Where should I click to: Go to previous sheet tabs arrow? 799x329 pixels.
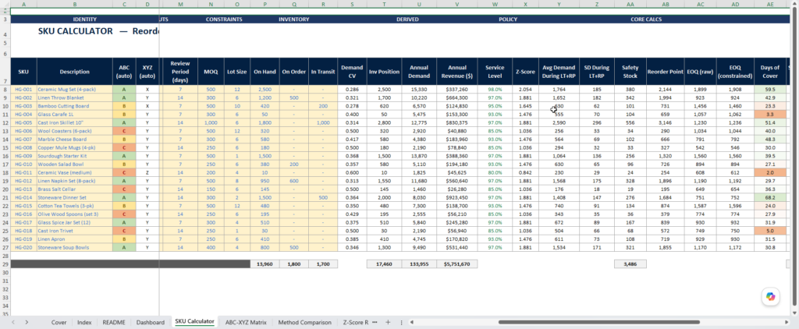(13, 323)
